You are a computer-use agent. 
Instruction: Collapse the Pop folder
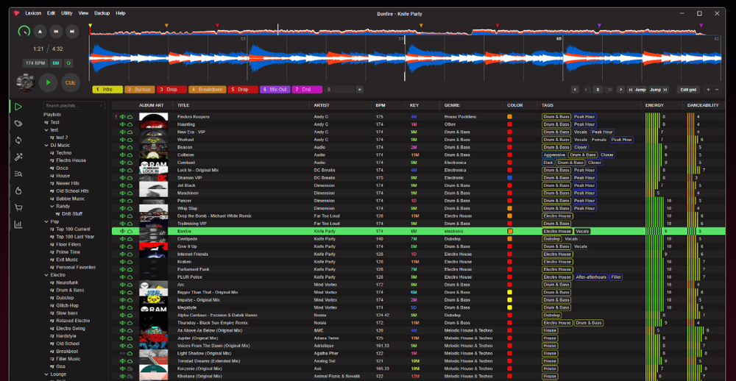click(x=46, y=221)
